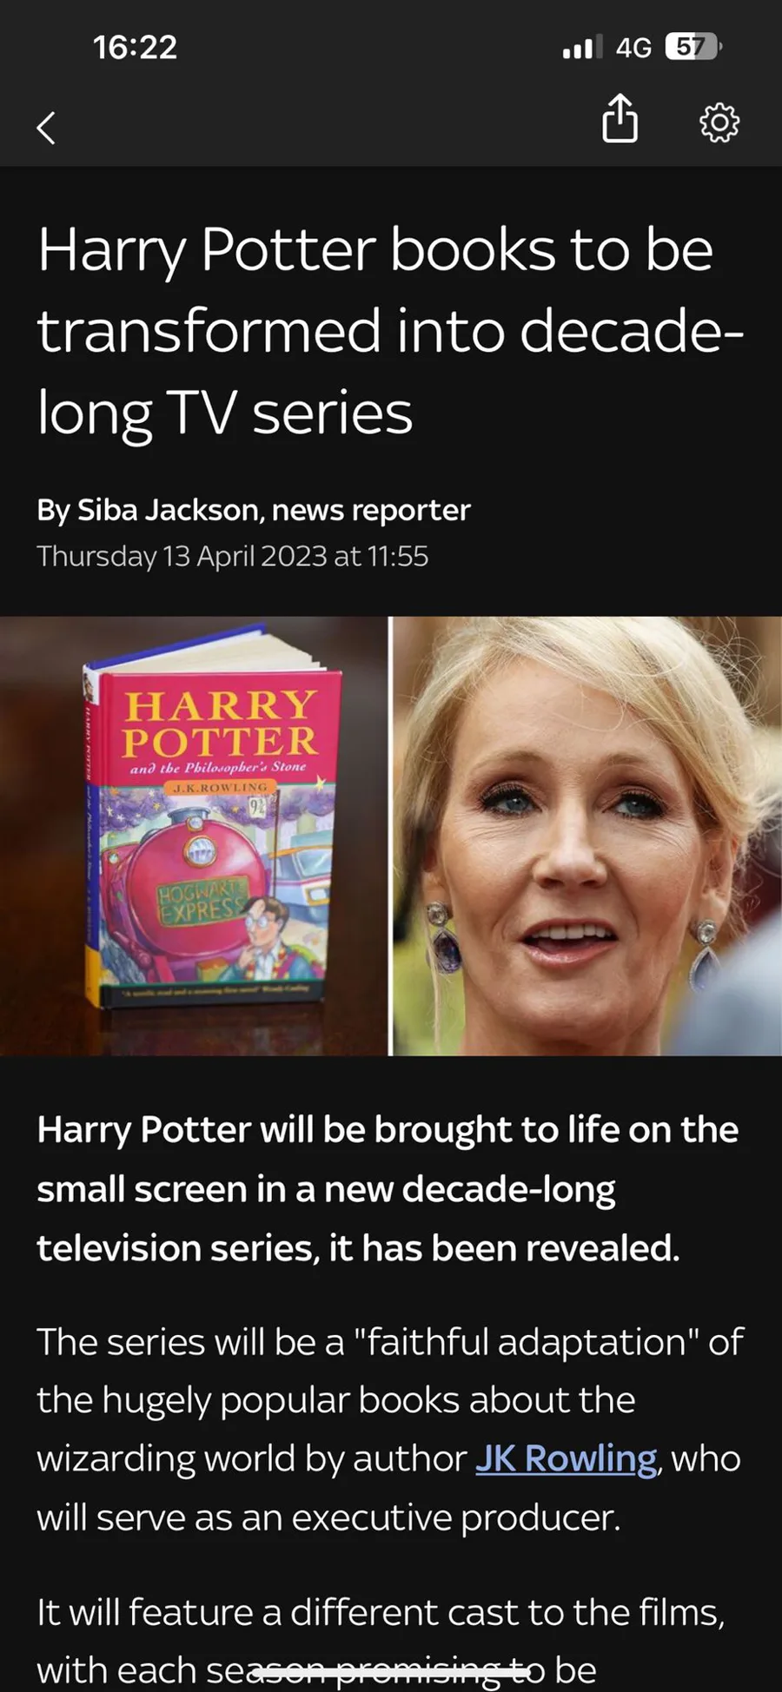
Task: Tap the white divider between the two photos
Action: [x=390, y=836]
